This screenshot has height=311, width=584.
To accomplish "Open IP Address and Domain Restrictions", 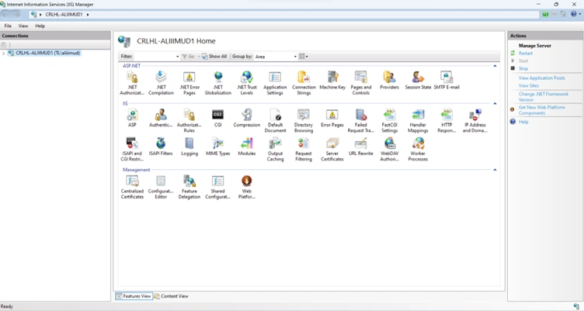I will pos(474,120).
